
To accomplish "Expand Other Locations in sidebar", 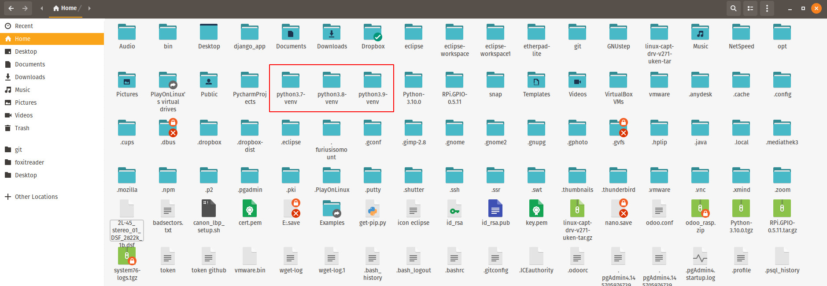I will tap(36, 197).
